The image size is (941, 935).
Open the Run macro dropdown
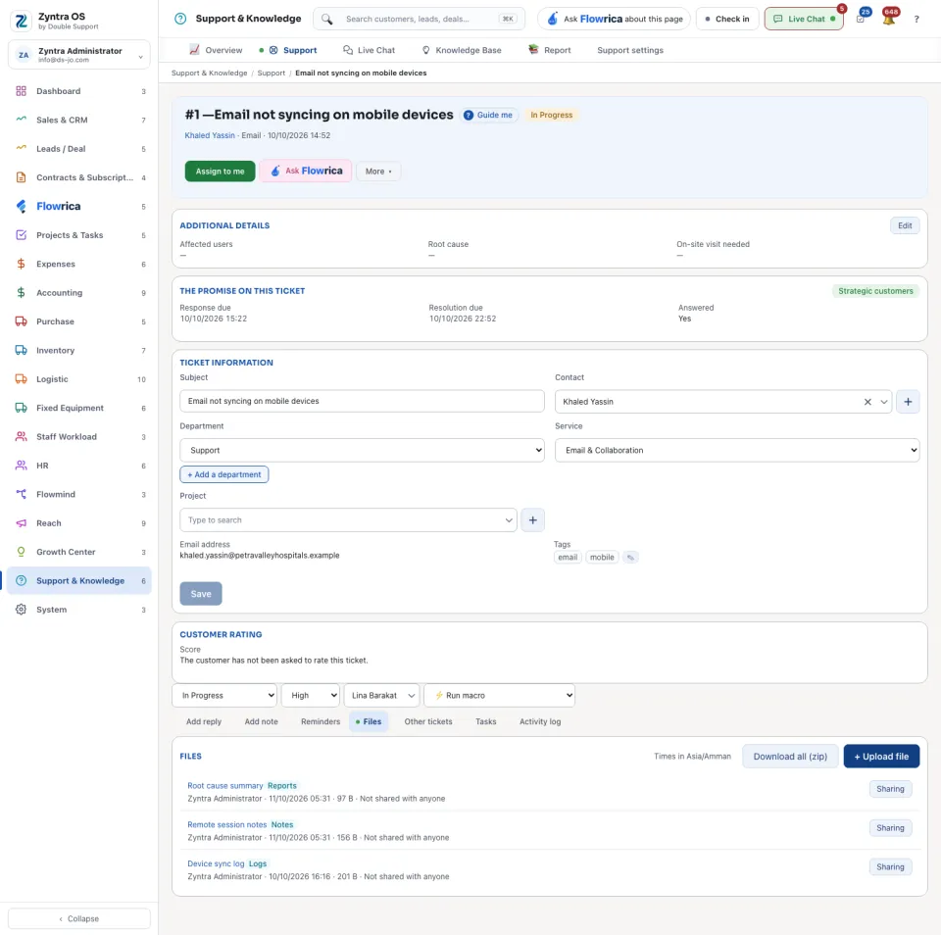pos(499,696)
